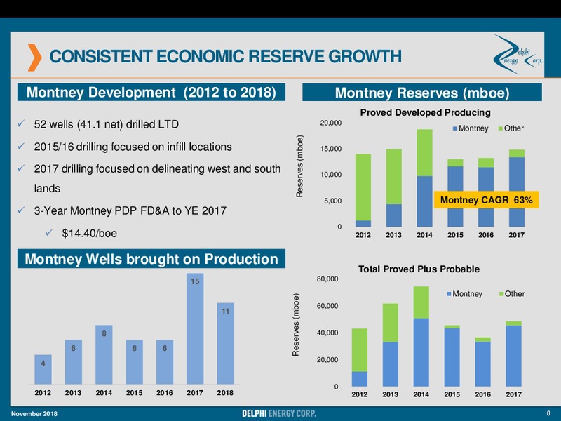Click the 2016 bar in Total Proved Plus Probable chart
This screenshot has height=421, width=561.
[x=483, y=362]
